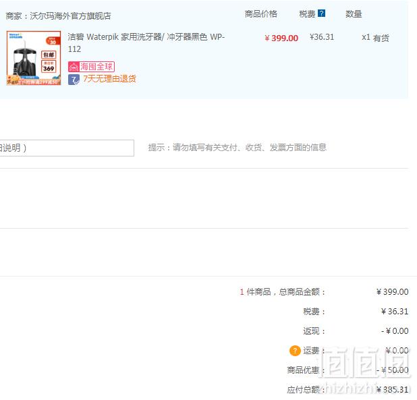This screenshot has width=417, height=400.
Task: Click the orange shipping fee help icon
Action: [295, 351]
